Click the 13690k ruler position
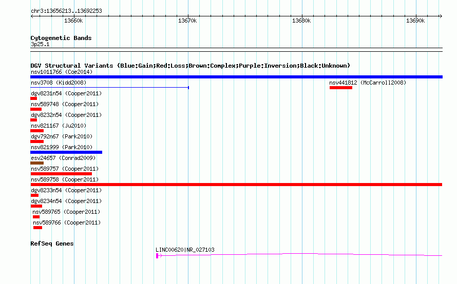The image size is (457, 284). point(415,21)
